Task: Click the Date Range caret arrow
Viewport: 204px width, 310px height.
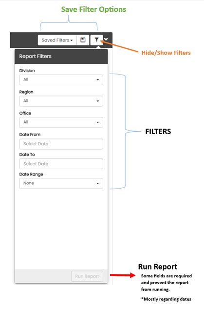Action: [x=97, y=183]
